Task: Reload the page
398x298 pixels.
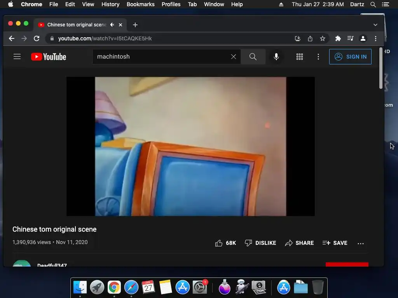Action: tap(37, 38)
